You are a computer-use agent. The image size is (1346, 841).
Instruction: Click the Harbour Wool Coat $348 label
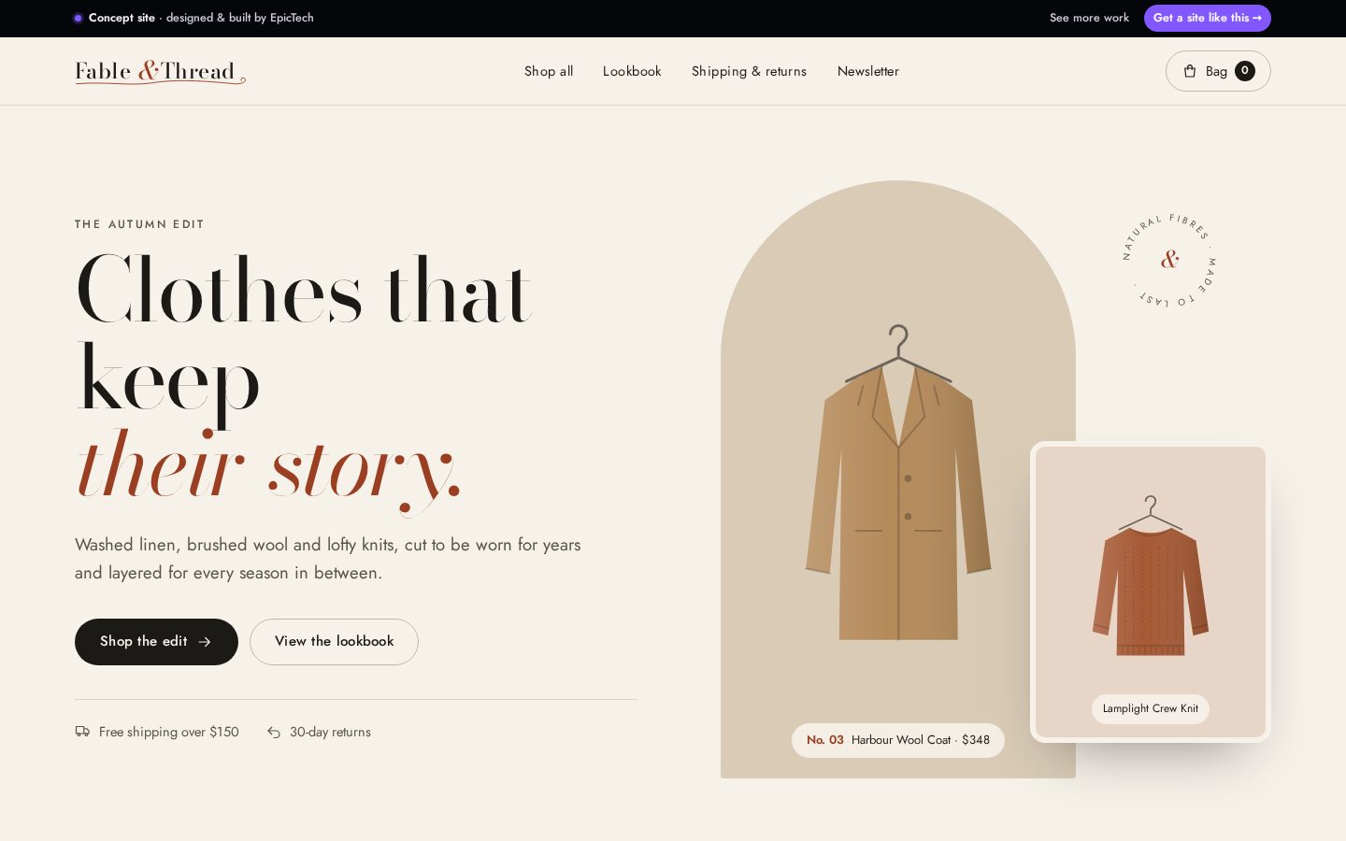pyautogui.click(x=898, y=740)
